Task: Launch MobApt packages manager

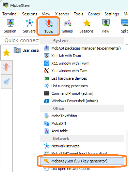Action: coord(82,48)
